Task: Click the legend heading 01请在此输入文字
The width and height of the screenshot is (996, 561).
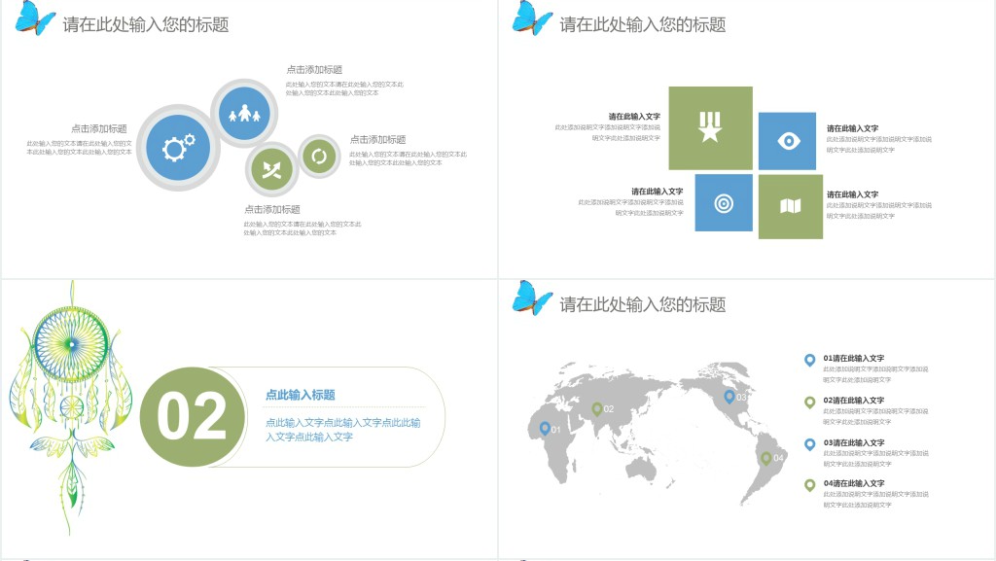Action: tap(854, 359)
